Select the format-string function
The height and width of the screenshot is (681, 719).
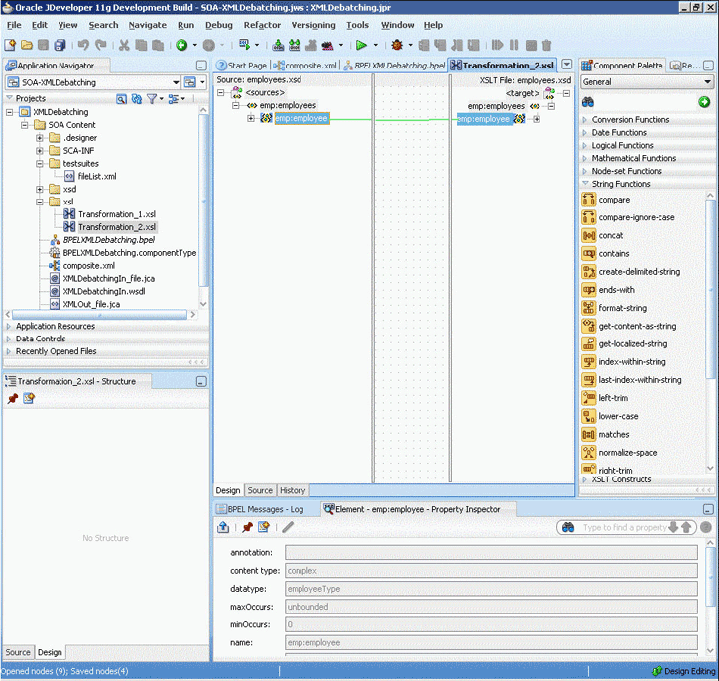click(x=622, y=308)
